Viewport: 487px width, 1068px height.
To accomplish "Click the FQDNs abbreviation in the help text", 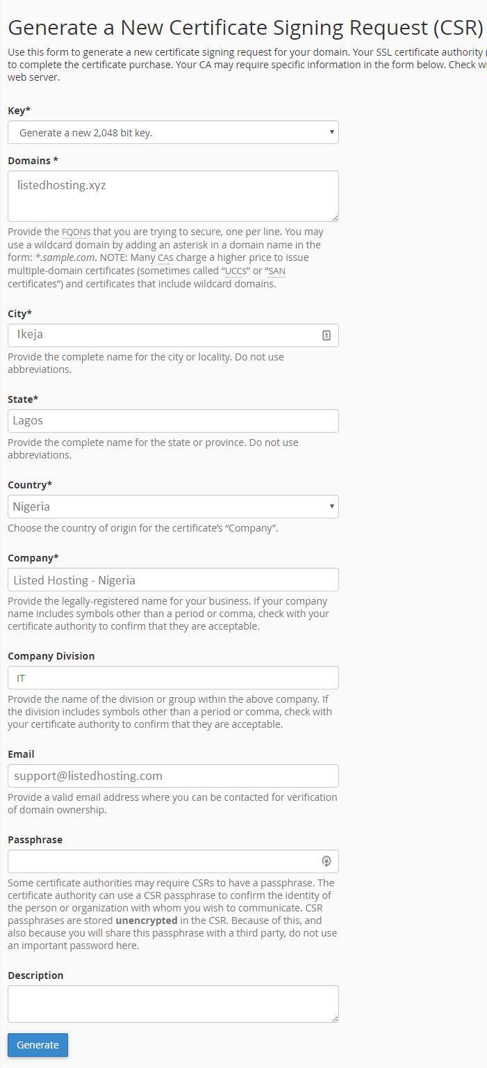I will (76, 232).
